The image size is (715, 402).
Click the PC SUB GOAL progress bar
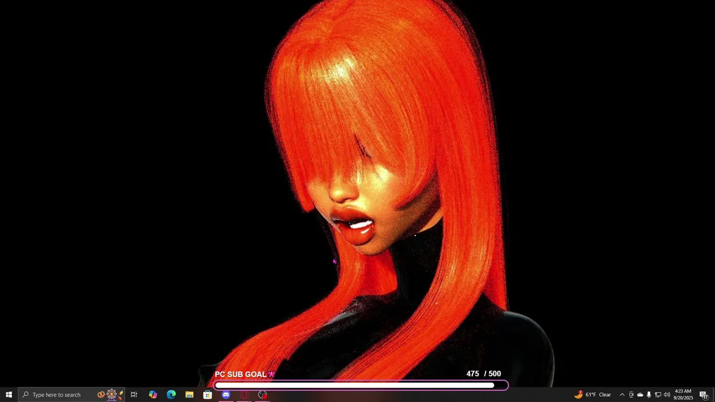pos(361,385)
